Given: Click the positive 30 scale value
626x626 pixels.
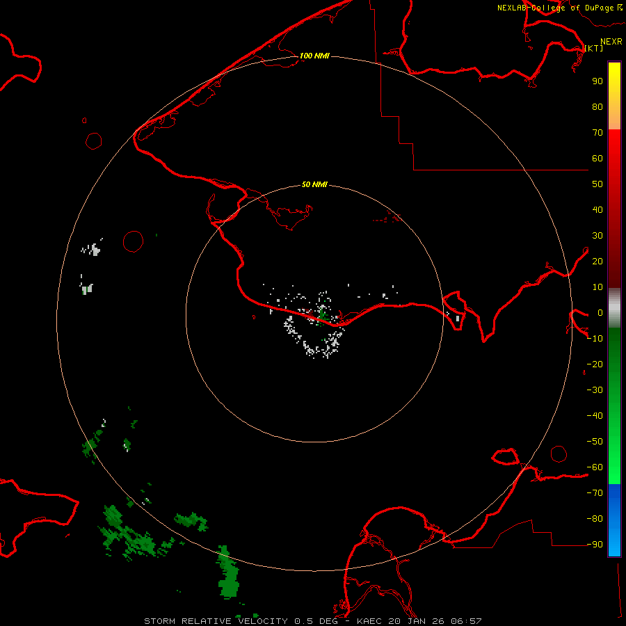Looking at the screenshot, I should tap(597, 236).
